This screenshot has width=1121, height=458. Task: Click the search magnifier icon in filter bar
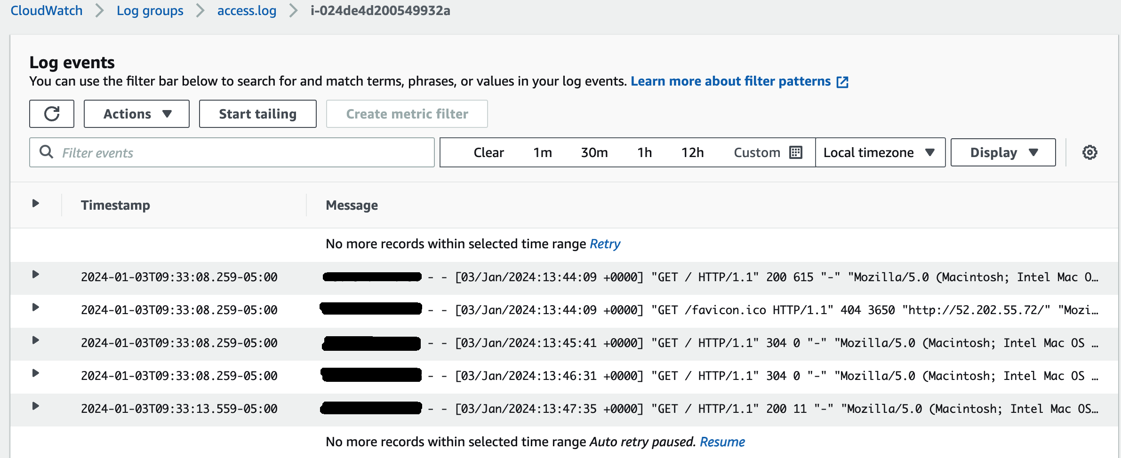[46, 152]
